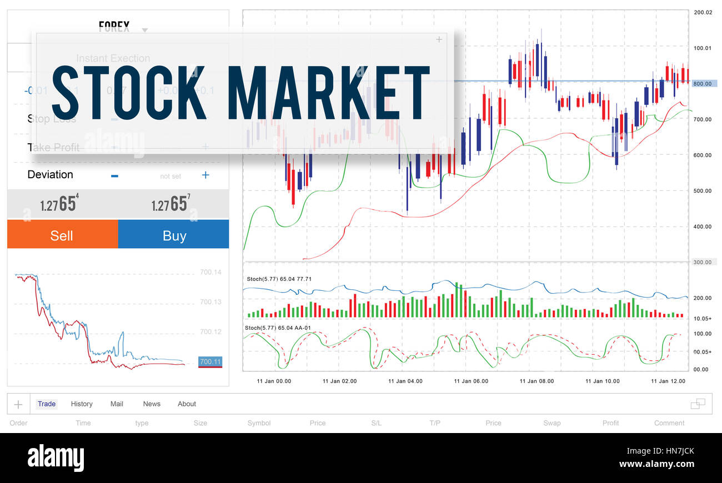Click the 11 Jan 12.00 time axis label
722x483 pixels.
coord(668,381)
